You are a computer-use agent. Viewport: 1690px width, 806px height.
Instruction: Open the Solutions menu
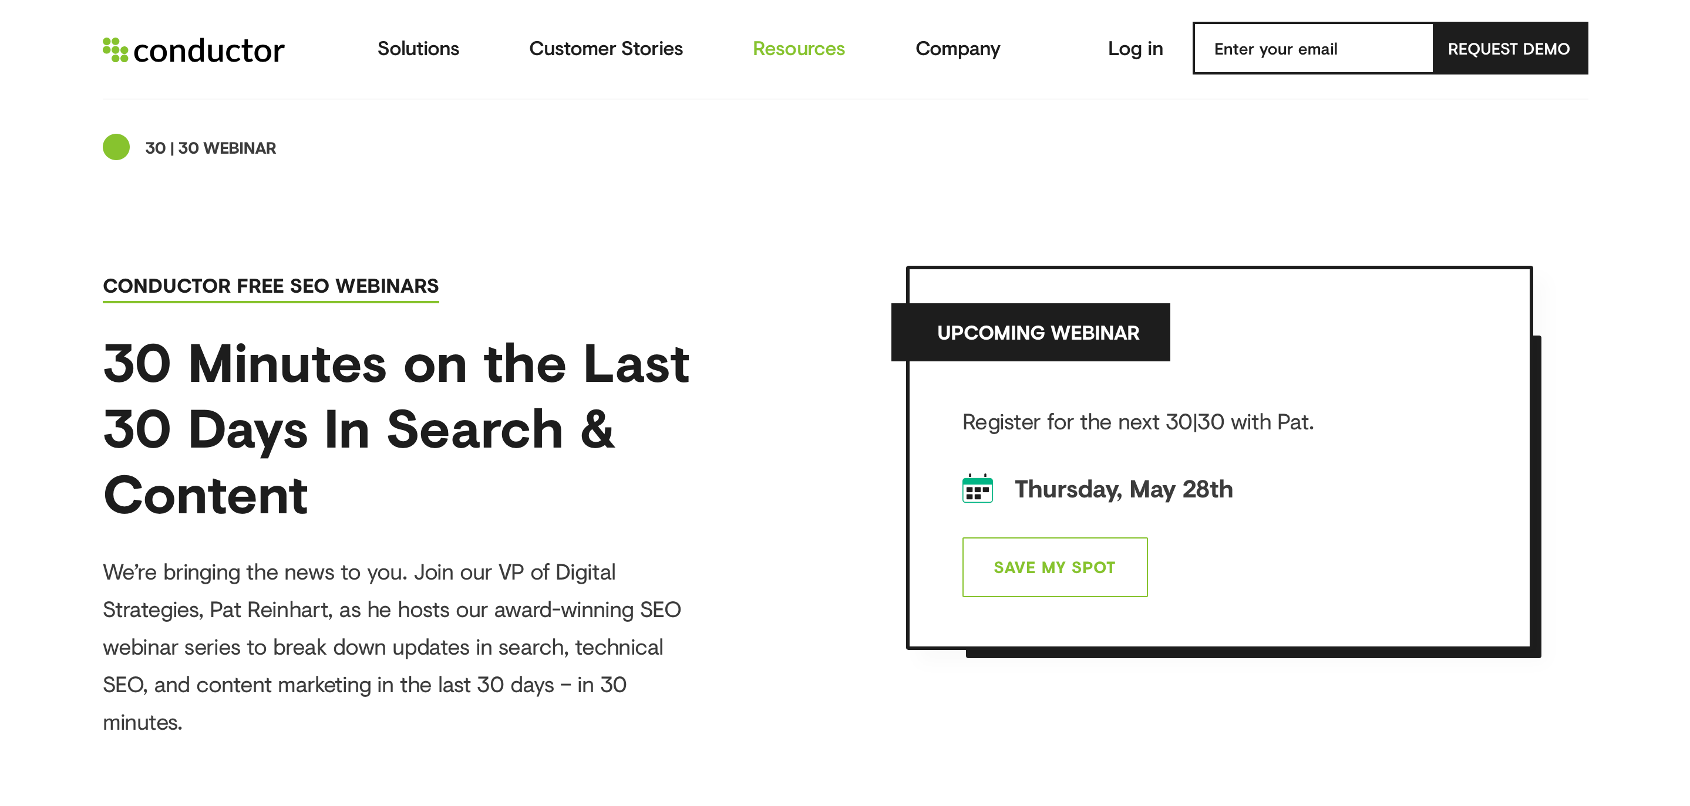pyautogui.click(x=418, y=49)
